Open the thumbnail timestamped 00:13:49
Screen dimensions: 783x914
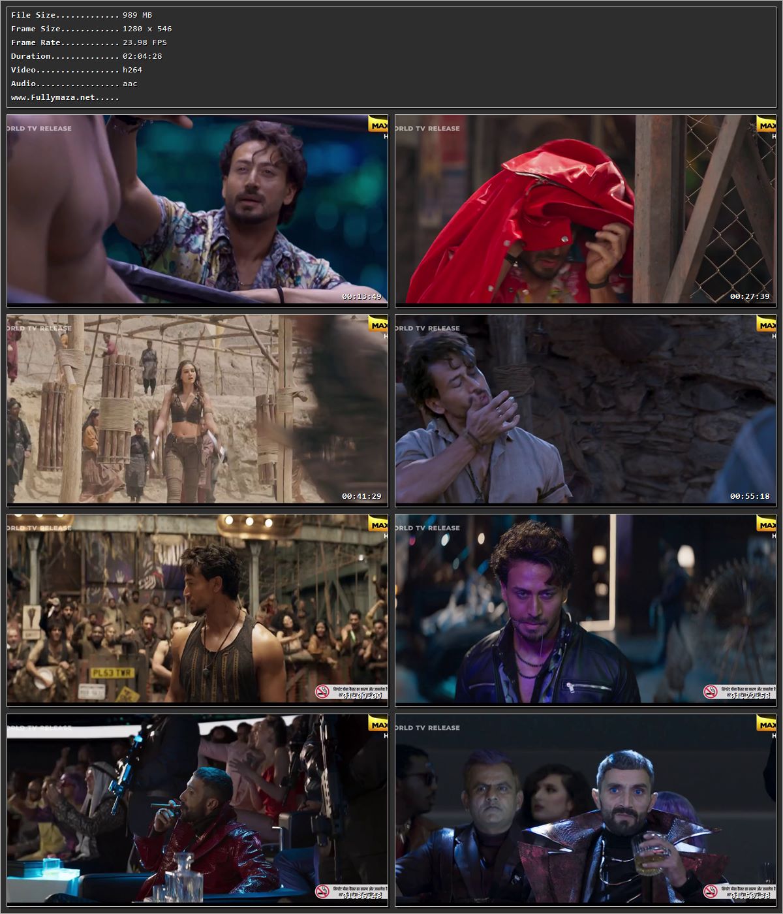tap(197, 210)
